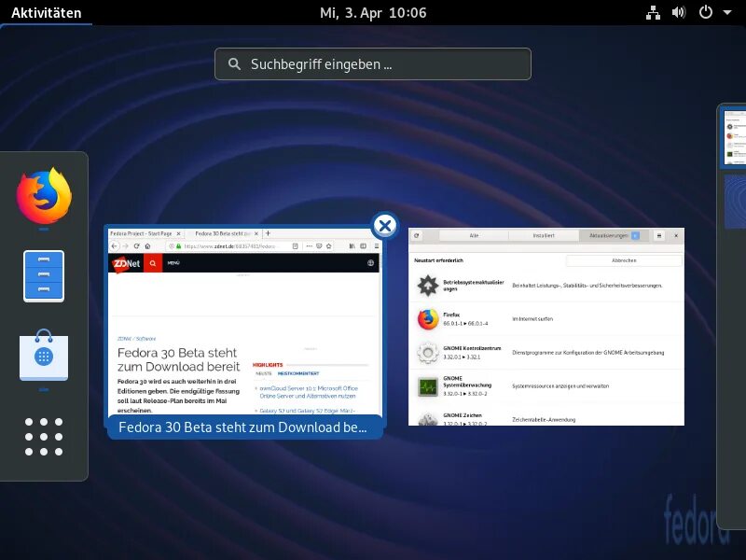The width and height of the screenshot is (746, 560).
Task: Click Firefox home button
Action: click(147, 246)
